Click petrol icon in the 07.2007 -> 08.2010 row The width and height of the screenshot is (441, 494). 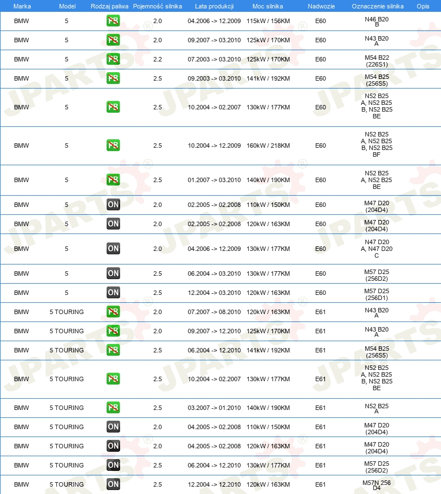(x=113, y=312)
